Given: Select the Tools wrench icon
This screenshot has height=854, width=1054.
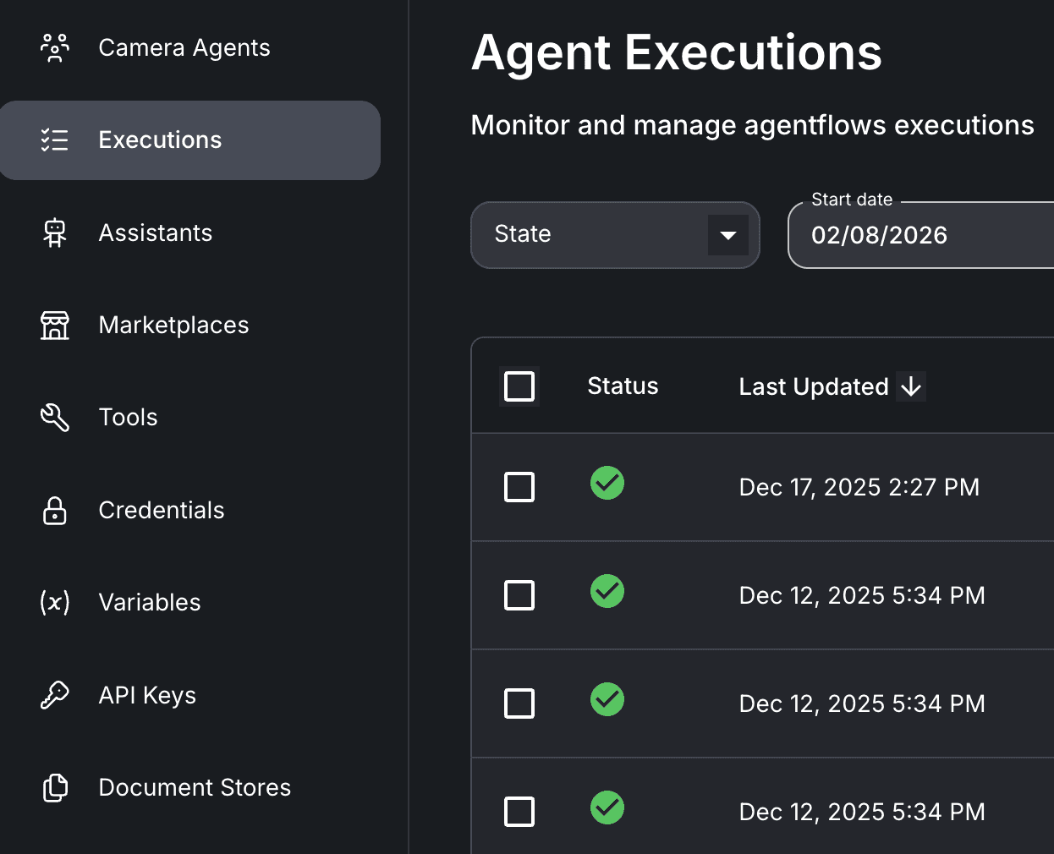Looking at the screenshot, I should (54, 417).
